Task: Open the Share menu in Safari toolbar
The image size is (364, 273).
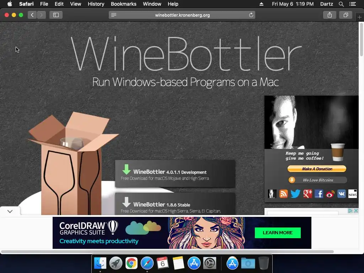Action: coord(330,15)
